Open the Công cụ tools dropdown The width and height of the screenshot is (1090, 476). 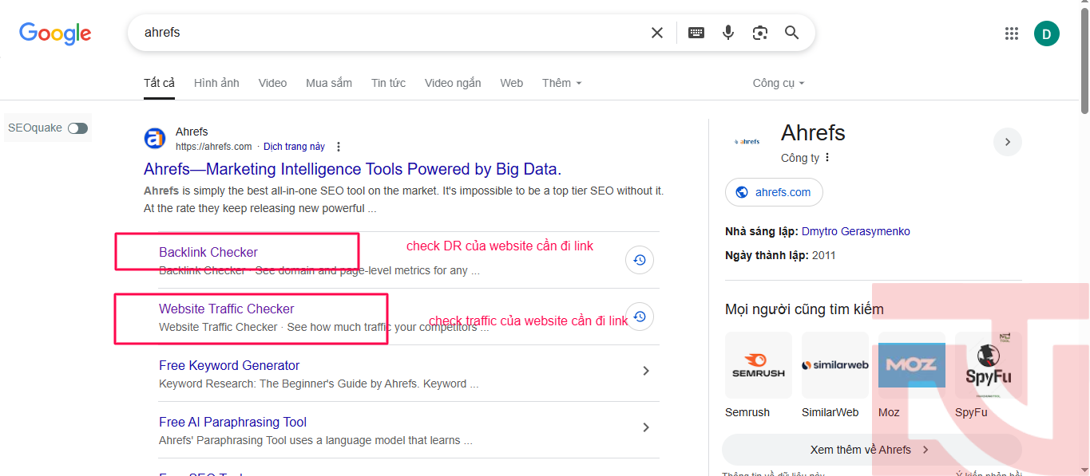click(779, 83)
